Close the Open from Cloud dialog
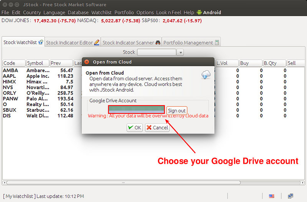307x202 pixels. pos(87,62)
